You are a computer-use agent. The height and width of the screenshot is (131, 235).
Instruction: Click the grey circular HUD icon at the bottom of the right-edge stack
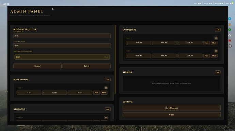[230, 46]
